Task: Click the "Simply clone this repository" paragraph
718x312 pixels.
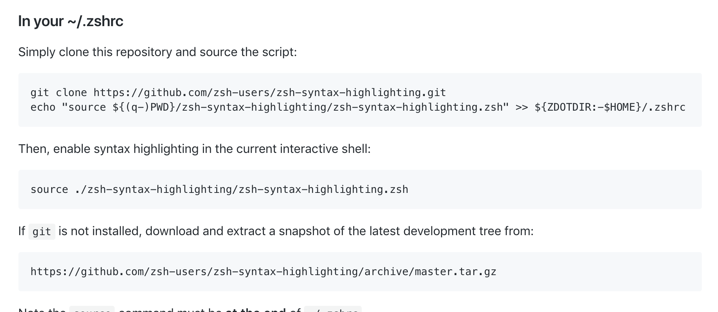Action: 157,52
